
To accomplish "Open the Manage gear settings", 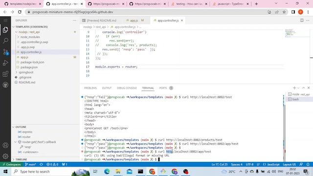I will [5, 156].
